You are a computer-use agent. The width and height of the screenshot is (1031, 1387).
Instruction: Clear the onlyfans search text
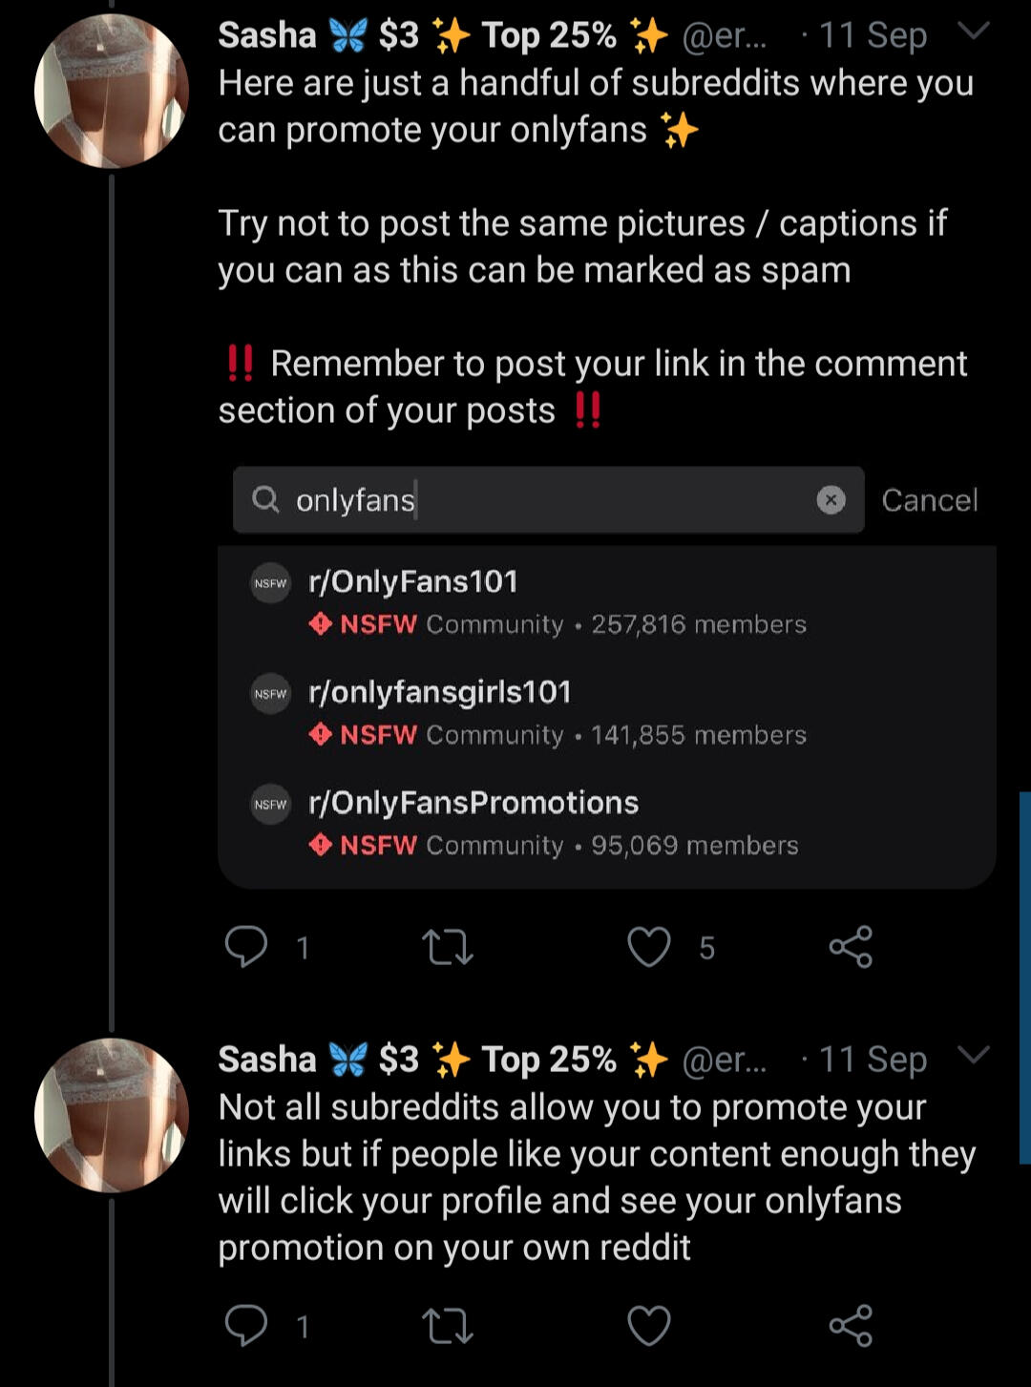click(831, 499)
